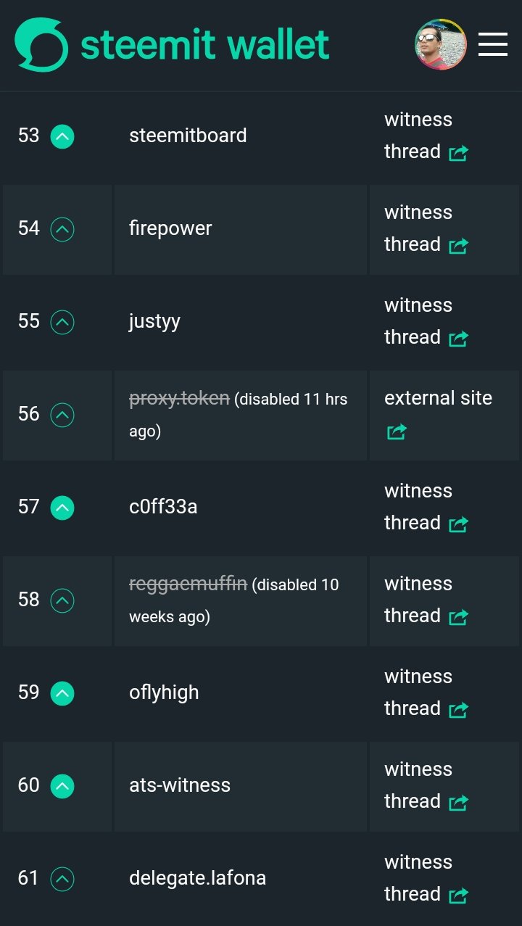The width and height of the screenshot is (522, 926).
Task: Open steemitboard witness thread share icon
Action: pos(458,153)
